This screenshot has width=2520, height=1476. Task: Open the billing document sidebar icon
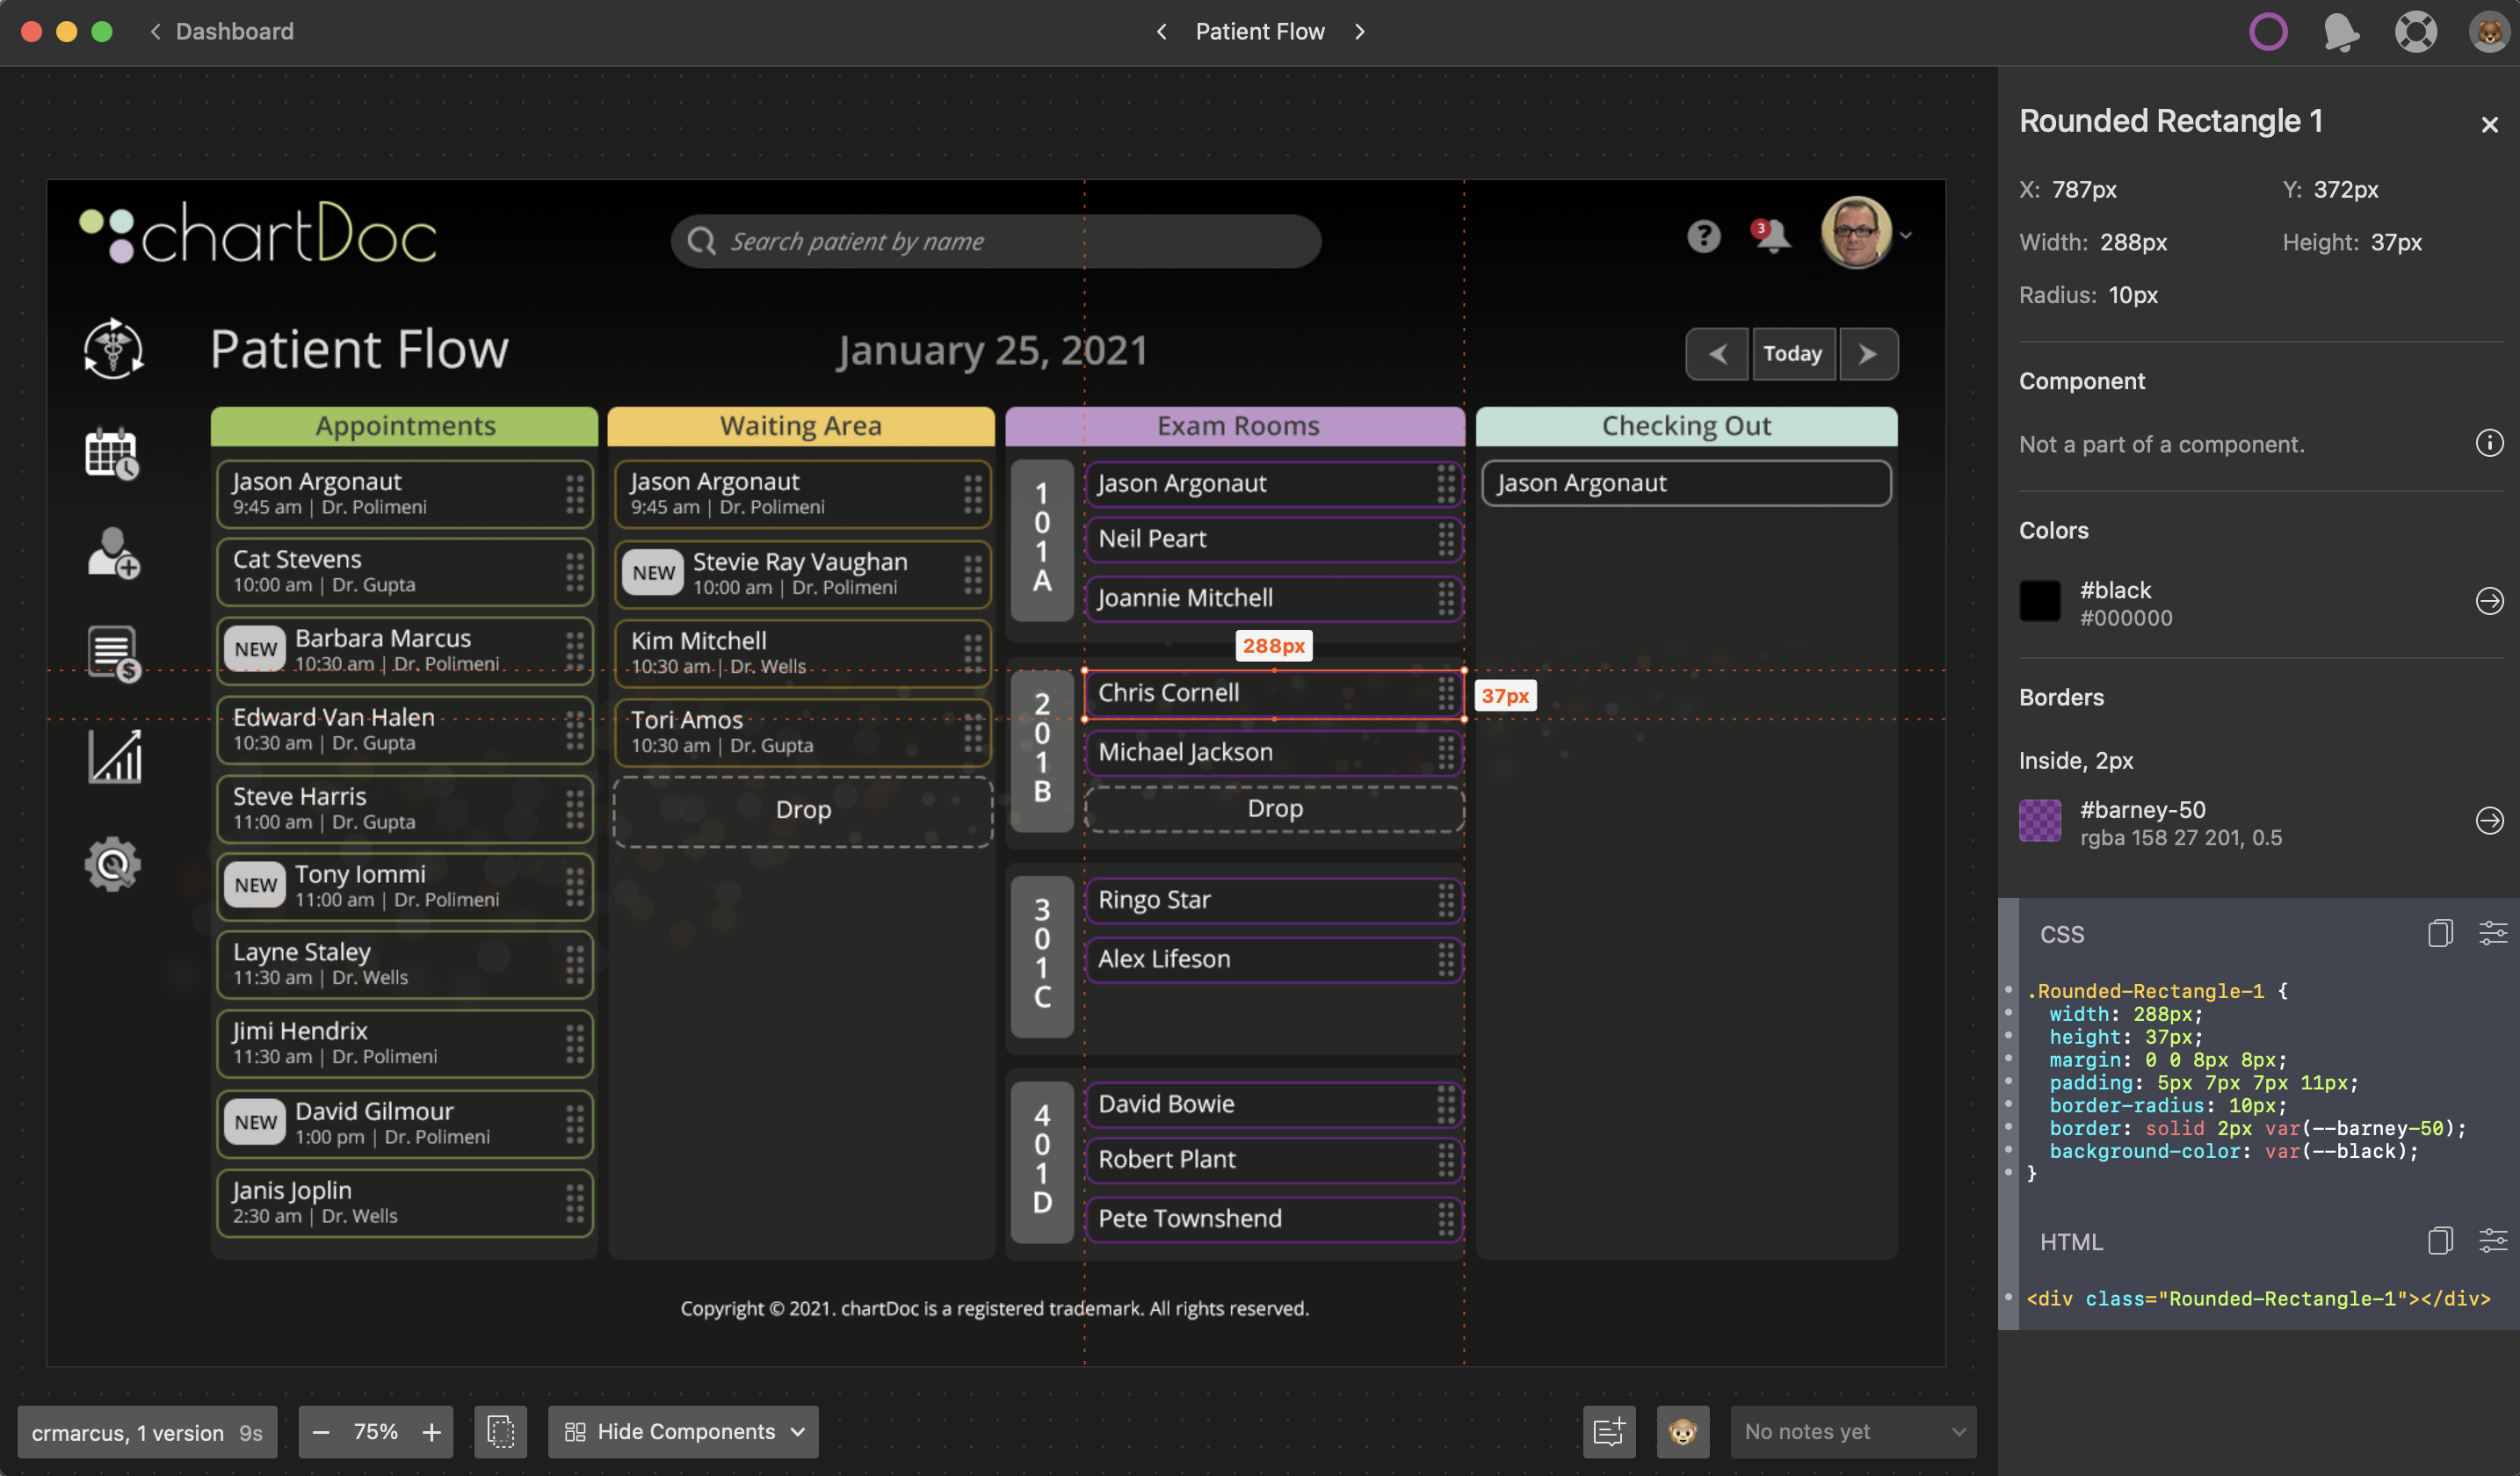pyautogui.click(x=113, y=654)
